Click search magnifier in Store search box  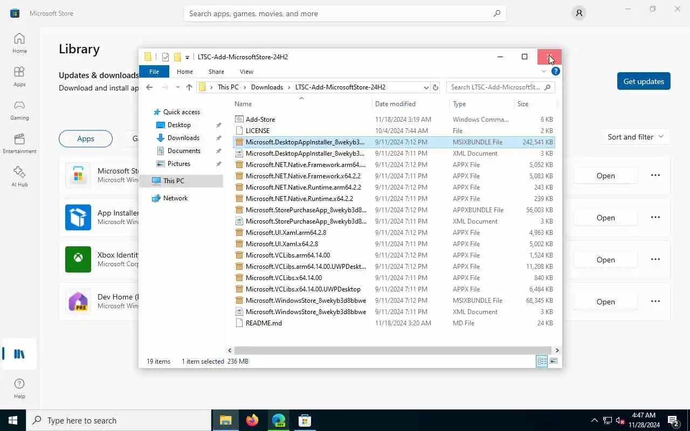497,13
